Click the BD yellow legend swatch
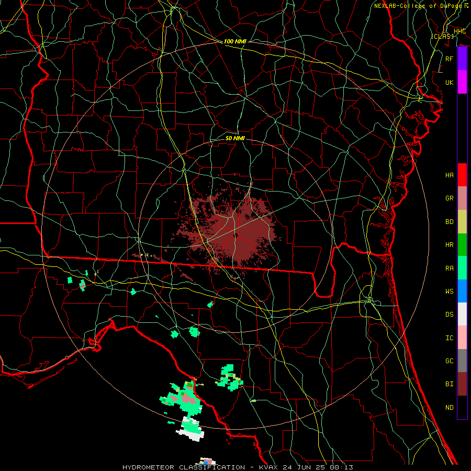Screen dimensions: 471x471 (x=462, y=222)
